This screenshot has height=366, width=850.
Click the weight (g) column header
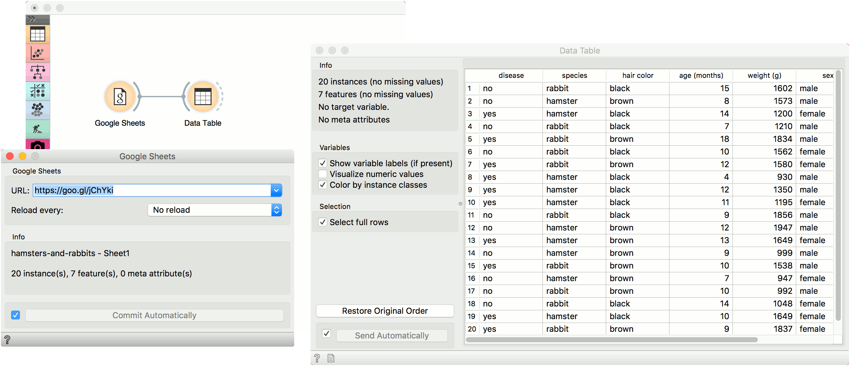(x=764, y=76)
